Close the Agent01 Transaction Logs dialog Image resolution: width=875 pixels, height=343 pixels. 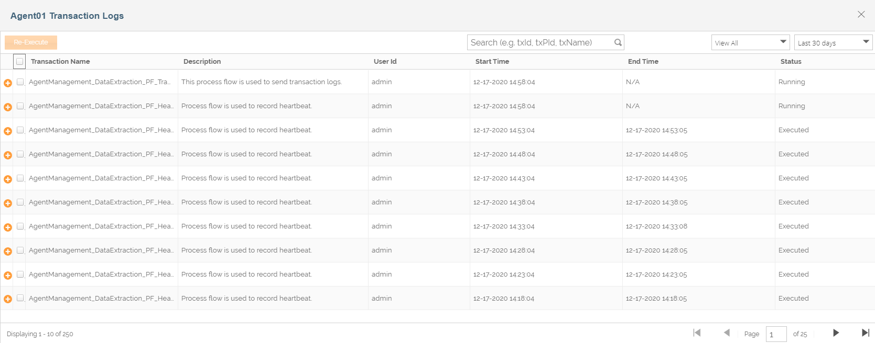(x=861, y=15)
